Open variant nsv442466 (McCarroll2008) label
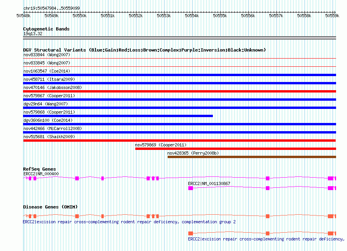This screenshot has height=251, width=347. coord(53,128)
